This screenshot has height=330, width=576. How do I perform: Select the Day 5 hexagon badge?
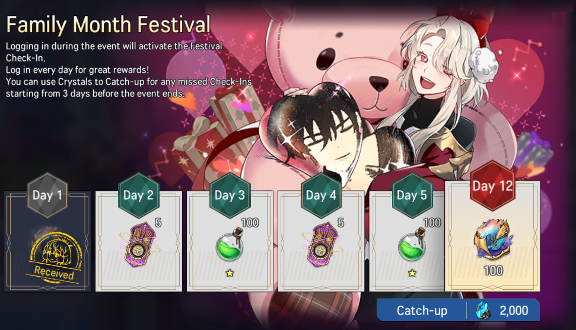click(412, 195)
